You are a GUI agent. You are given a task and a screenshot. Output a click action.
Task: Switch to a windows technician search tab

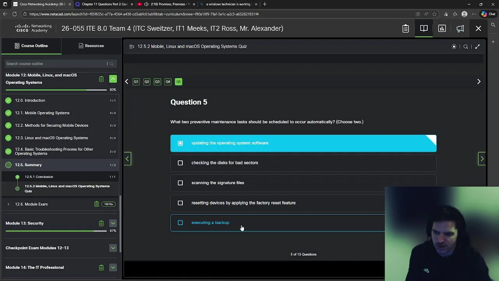pyautogui.click(x=228, y=4)
